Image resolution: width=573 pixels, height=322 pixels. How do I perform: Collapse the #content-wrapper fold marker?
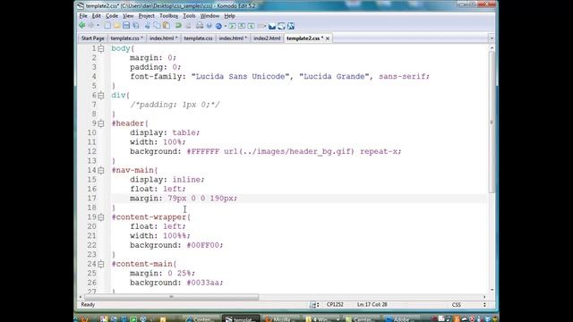pyautogui.click(x=101, y=217)
